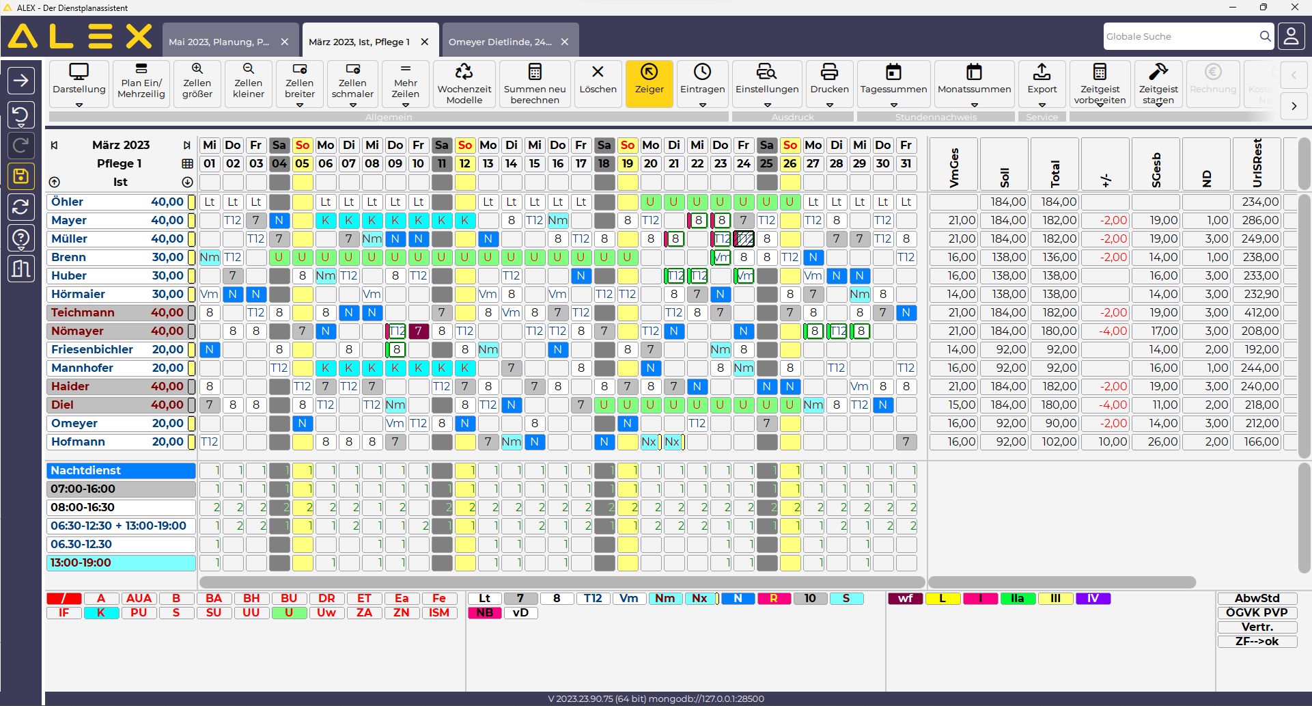The image size is (1312, 706).
Task: Click the save icon in left sidebar
Action: pos(21,176)
